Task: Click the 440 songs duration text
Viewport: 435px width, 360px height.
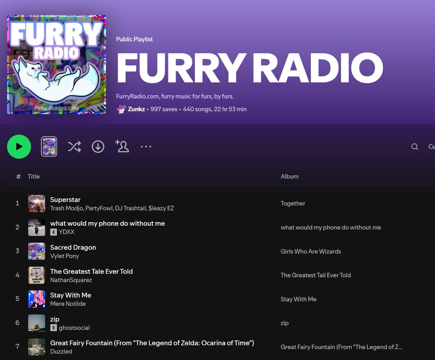Action: [x=215, y=109]
